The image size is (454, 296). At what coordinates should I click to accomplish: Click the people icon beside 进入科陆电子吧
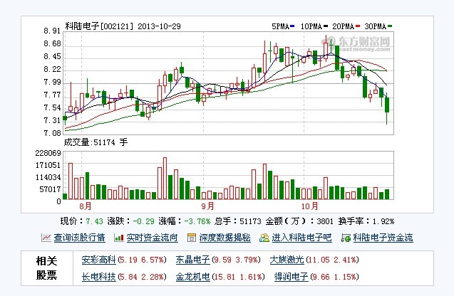pyautogui.click(x=264, y=238)
